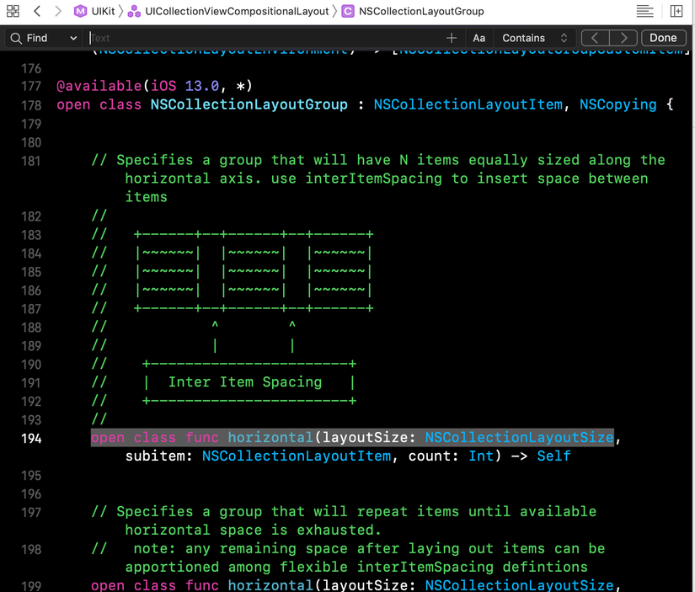695x592 pixels.
Task: Go forward to next file
Action: (57, 11)
